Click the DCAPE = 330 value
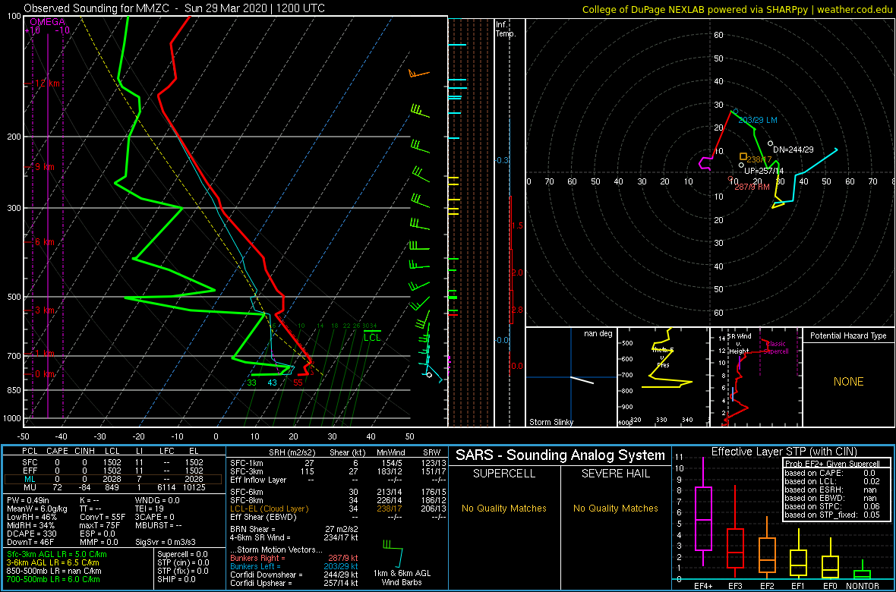 [30, 533]
